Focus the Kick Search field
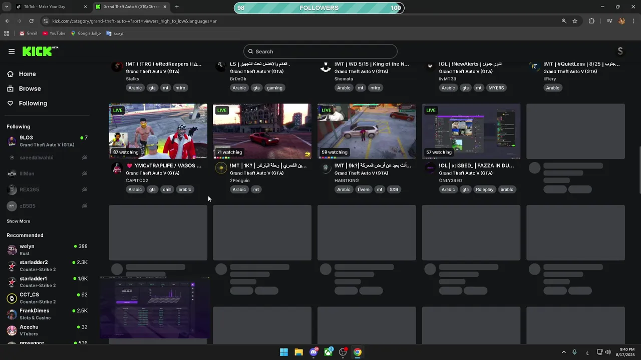 [x=320, y=51]
